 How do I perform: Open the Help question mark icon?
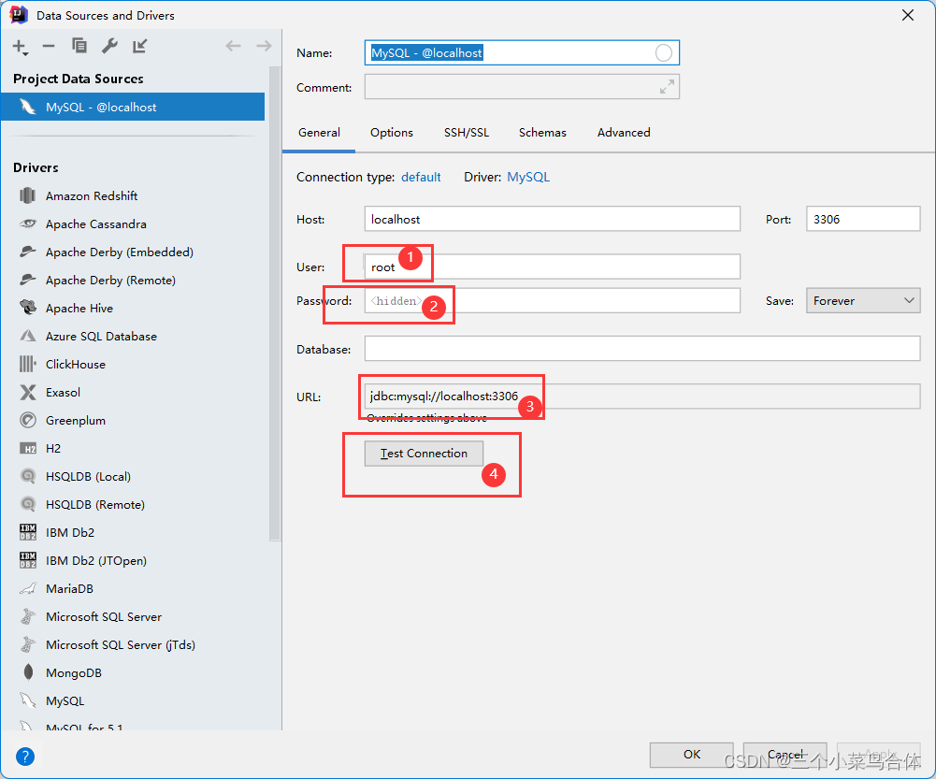(x=25, y=757)
